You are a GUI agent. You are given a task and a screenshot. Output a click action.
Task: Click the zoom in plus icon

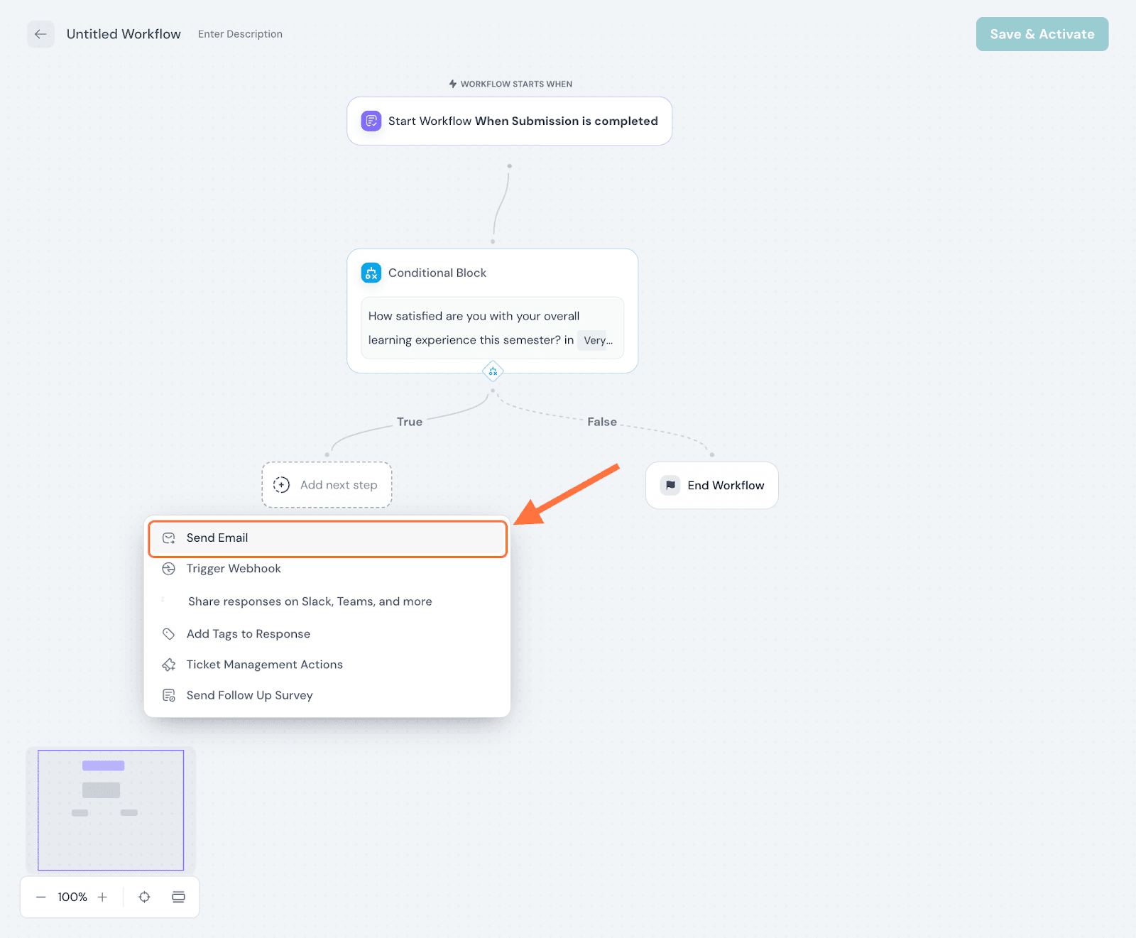click(103, 897)
